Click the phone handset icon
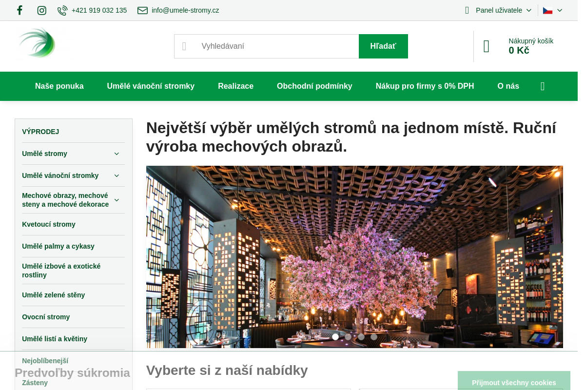 click(x=62, y=10)
